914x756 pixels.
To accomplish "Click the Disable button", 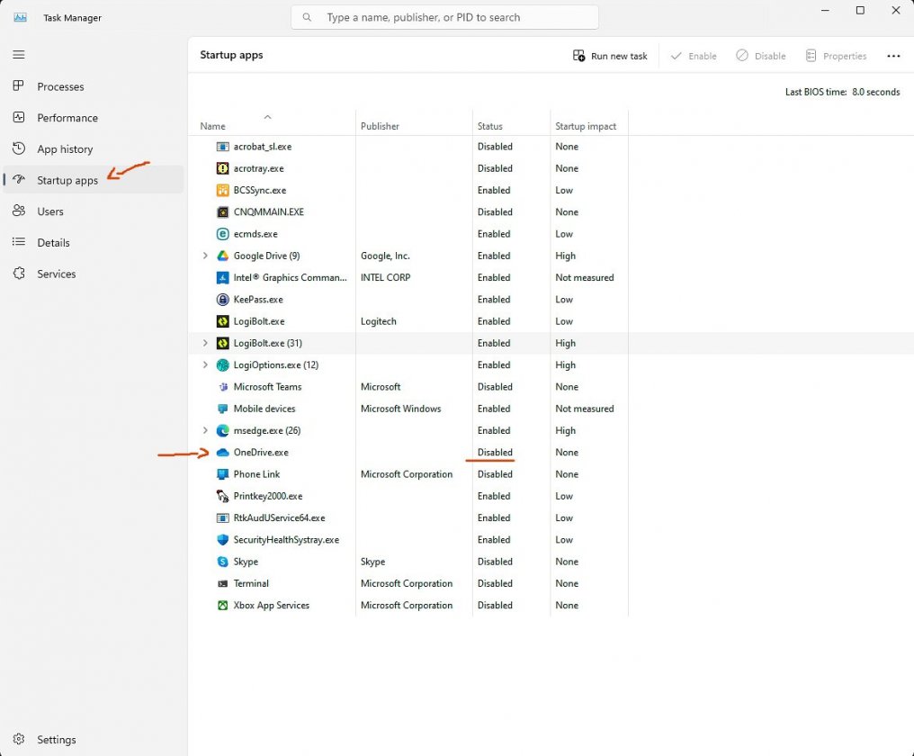I will coord(761,56).
